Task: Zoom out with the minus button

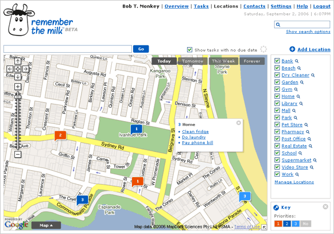Action: point(18,154)
